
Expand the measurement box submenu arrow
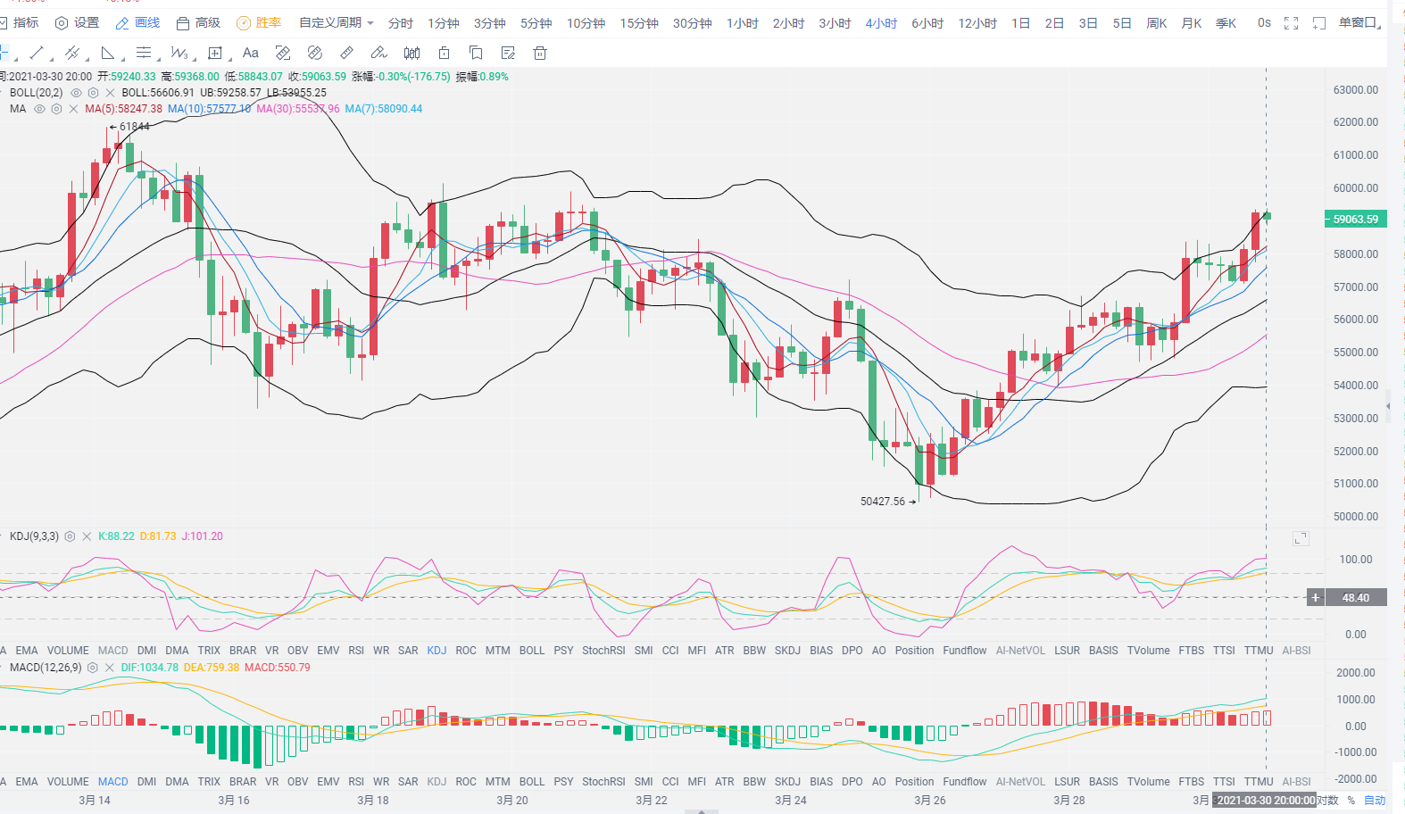click(x=229, y=59)
